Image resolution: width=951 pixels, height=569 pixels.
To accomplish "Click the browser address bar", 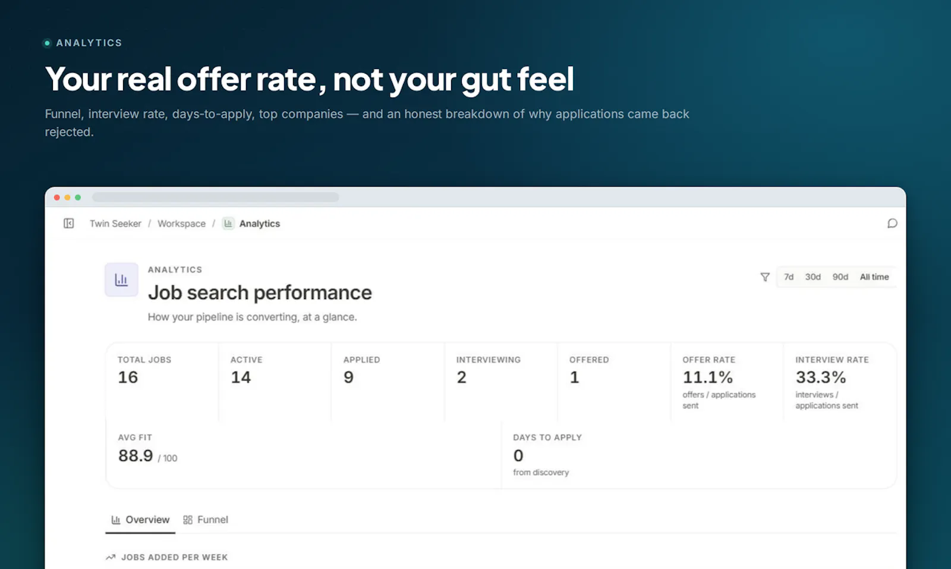I will pyautogui.click(x=216, y=197).
